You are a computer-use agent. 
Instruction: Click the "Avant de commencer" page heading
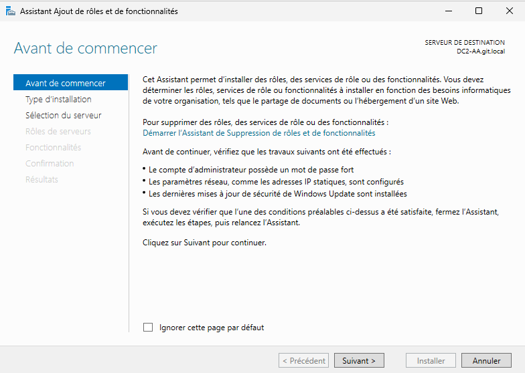pos(86,48)
